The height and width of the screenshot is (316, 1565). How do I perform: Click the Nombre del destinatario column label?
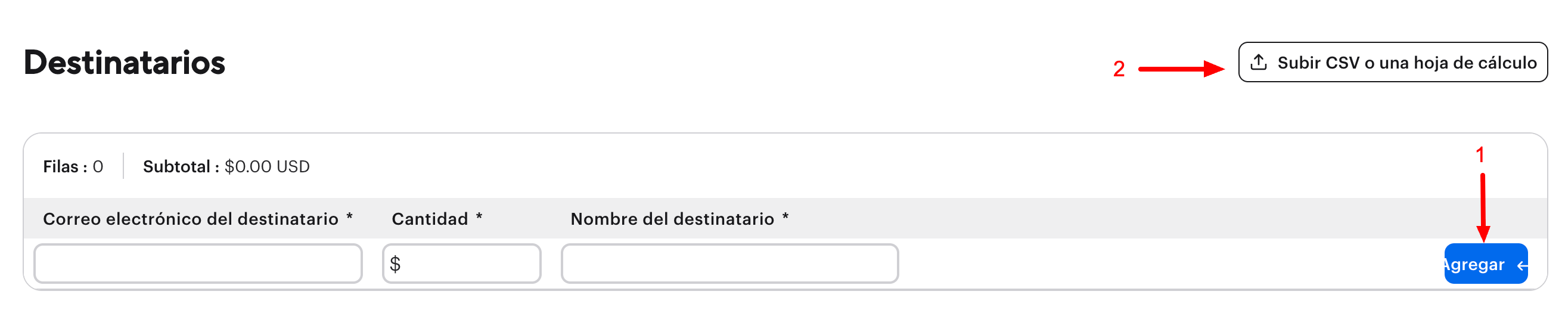[x=672, y=219]
